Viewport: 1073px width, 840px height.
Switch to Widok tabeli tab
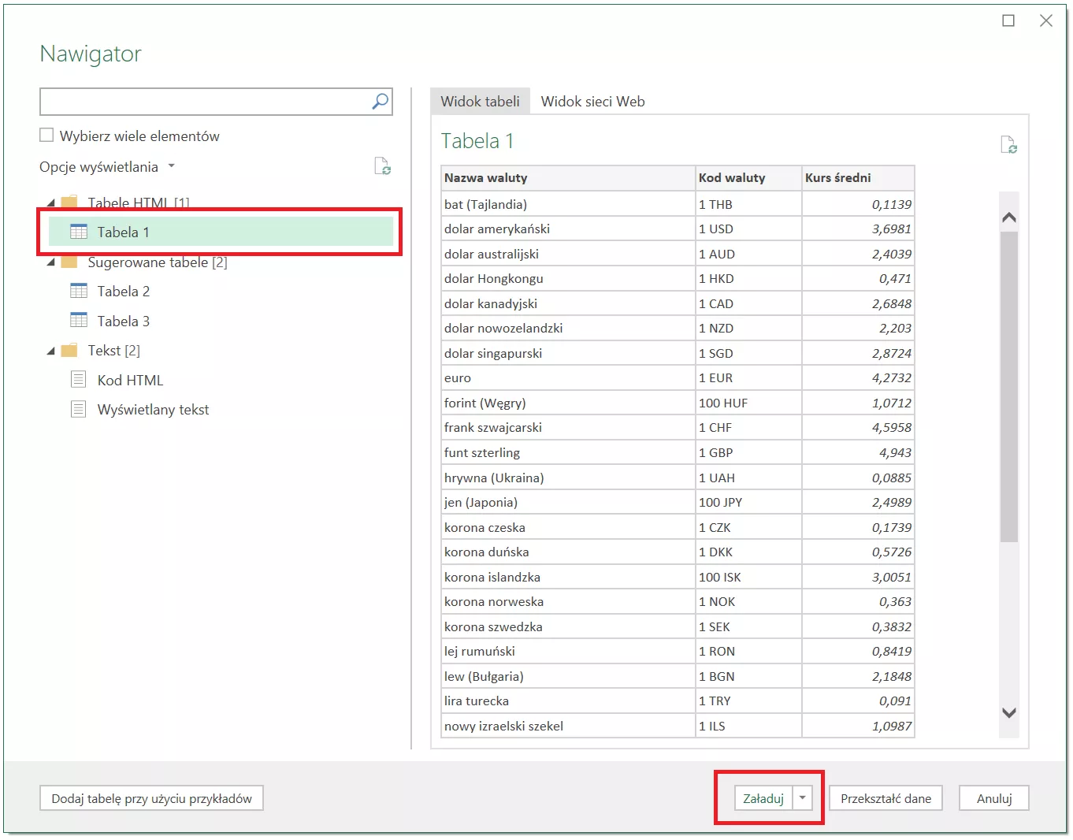coord(480,102)
